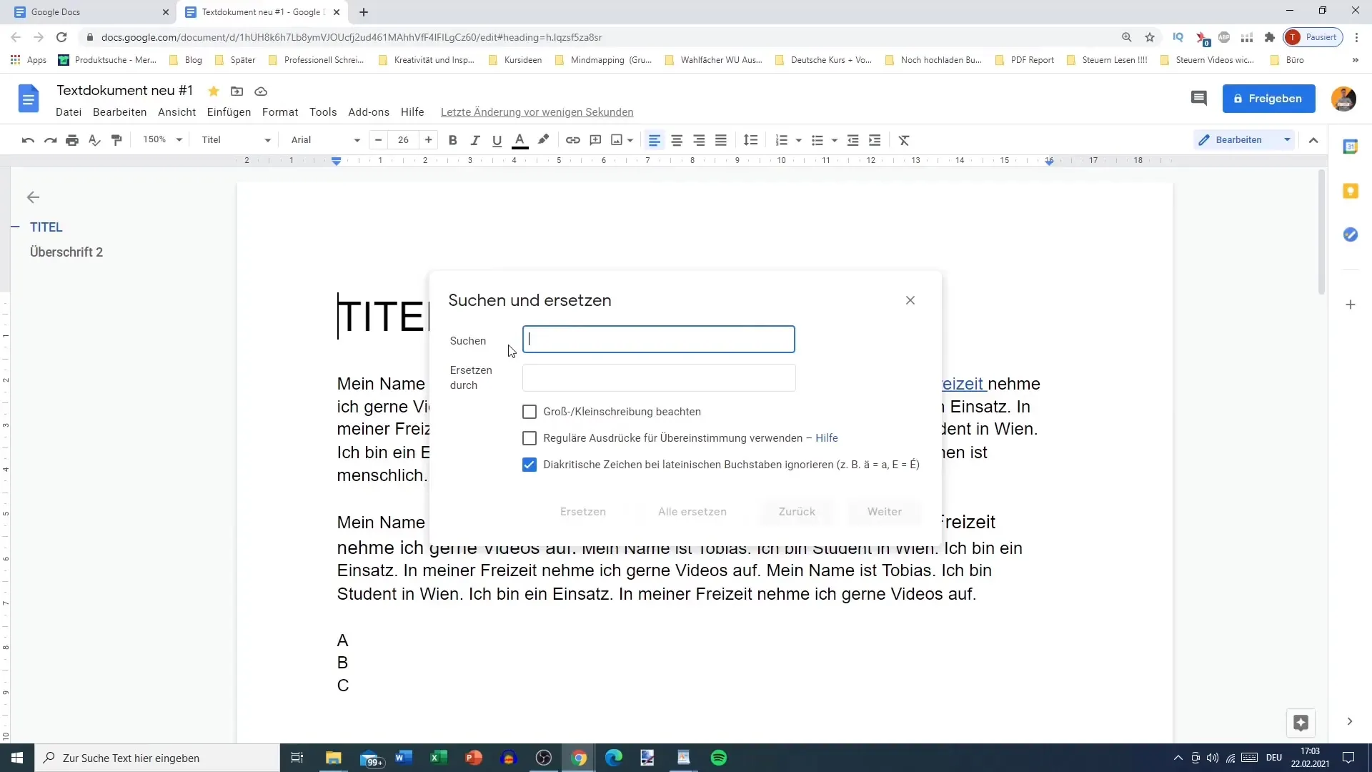Select the text highlight color icon

tap(543, 139)
